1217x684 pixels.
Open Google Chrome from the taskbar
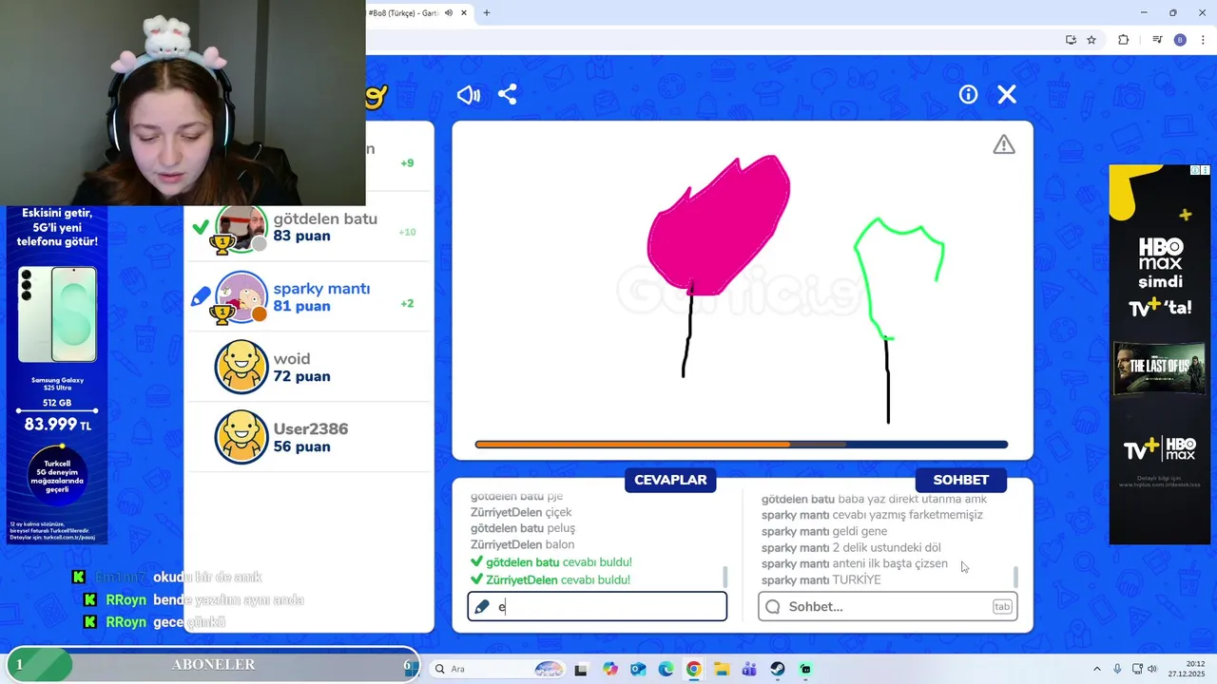(x=694, y=669)
